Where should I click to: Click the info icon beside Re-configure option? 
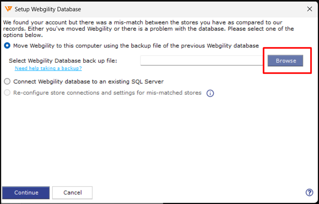pyautogui.click(x=210, y=93)
